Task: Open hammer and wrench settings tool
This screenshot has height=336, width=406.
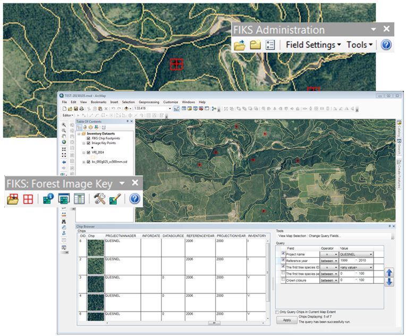Action: [x=99, y=199]
